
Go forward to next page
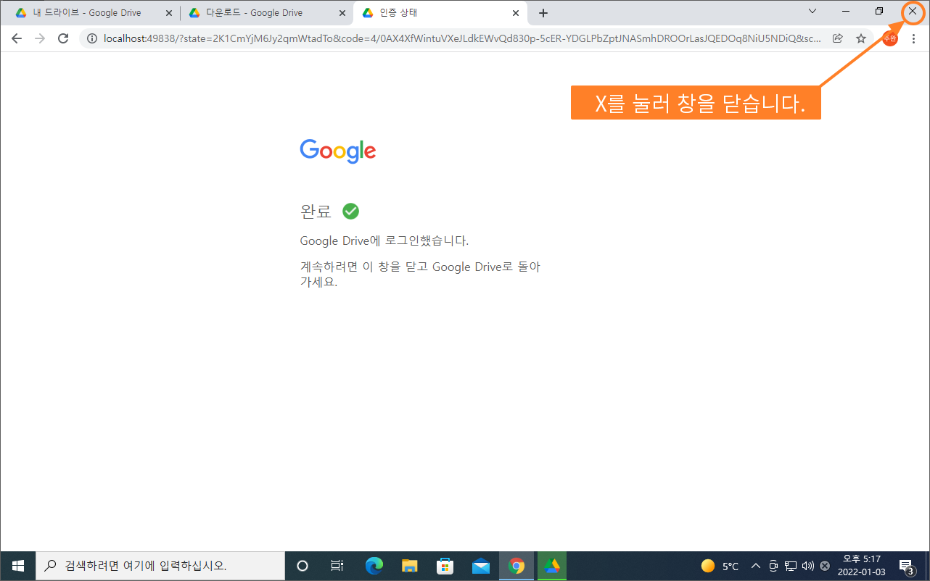[40, 38]
